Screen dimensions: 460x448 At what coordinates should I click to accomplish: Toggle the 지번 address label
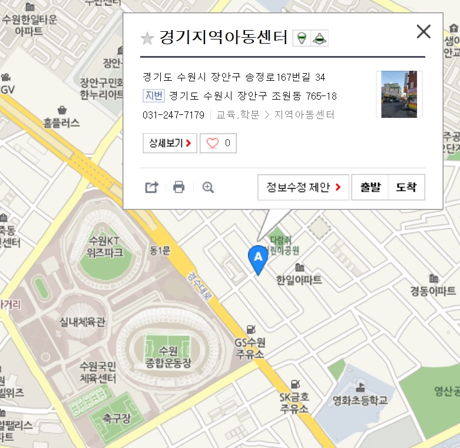154,95
